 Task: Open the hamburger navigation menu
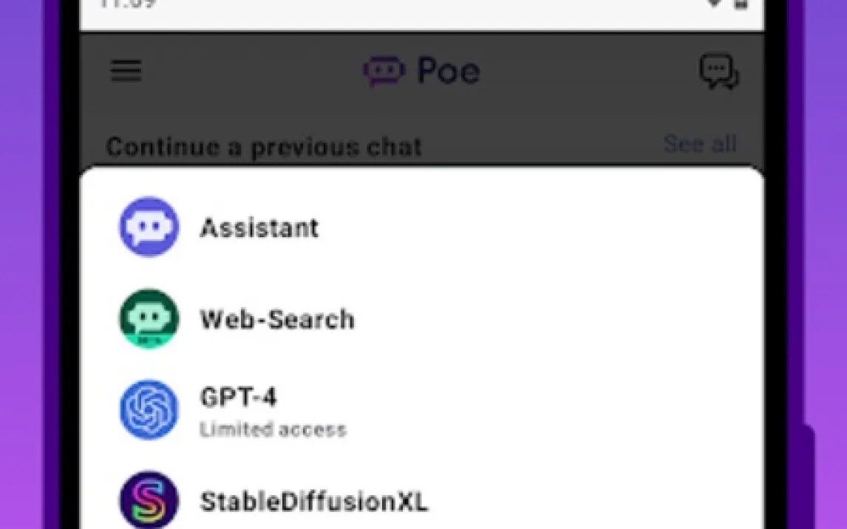(126, 71)
